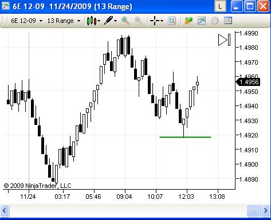
Task: Click the green chart trader icon
Action: coord(188,21)
